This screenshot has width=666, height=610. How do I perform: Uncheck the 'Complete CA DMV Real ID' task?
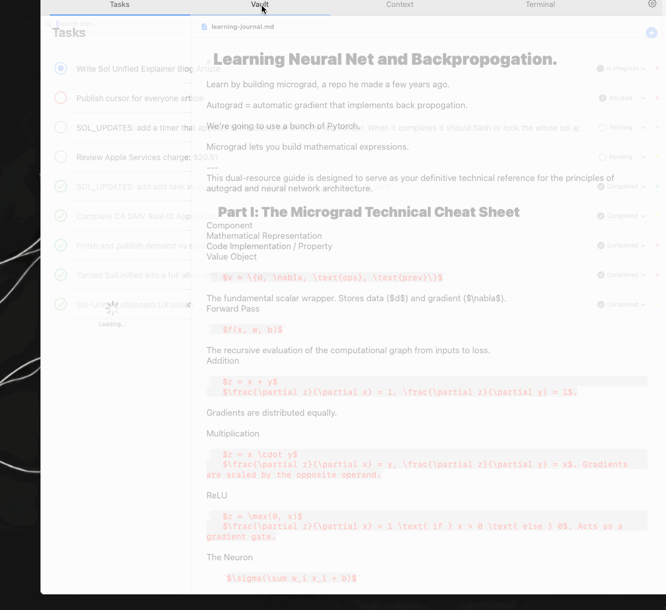pyautogui.click(x=61, y=216)
